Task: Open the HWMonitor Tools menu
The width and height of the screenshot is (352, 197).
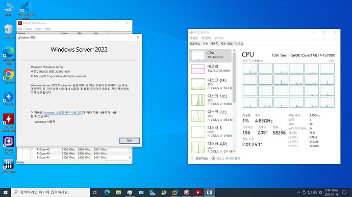Action: (38, 29)
